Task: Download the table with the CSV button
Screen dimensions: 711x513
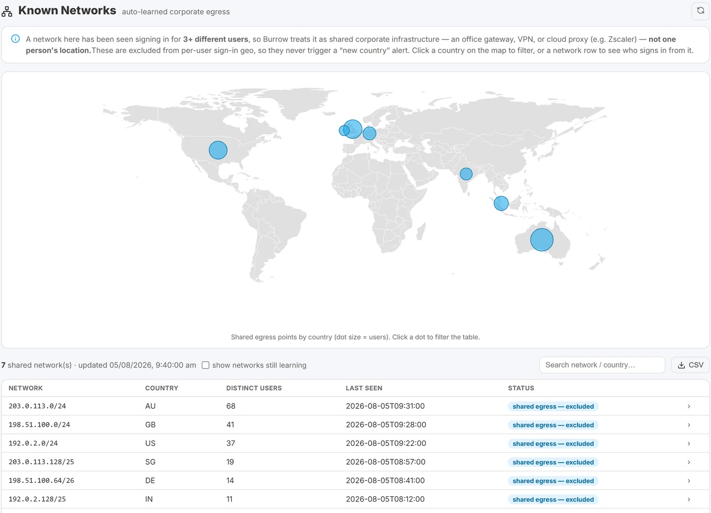Action: click(x=690, y=365)
